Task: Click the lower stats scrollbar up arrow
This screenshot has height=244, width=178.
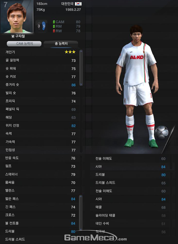Action: tap(81, 196)
